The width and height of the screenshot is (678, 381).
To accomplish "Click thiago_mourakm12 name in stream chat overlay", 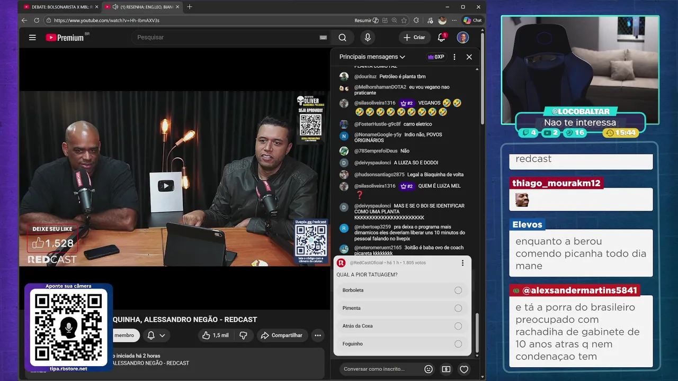I will (556, 183).
